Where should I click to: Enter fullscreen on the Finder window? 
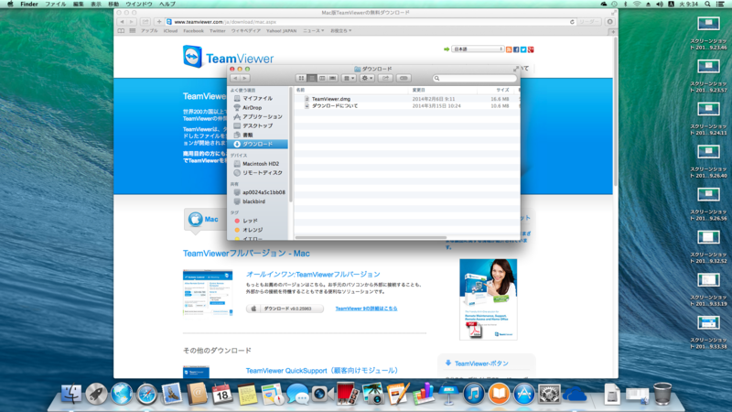[x=515, y=69]
